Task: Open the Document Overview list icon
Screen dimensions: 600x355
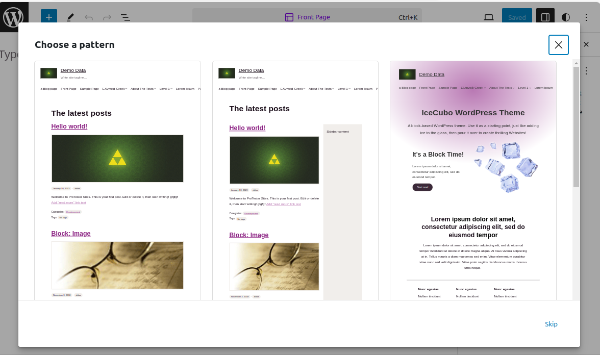Action: pyautogui.click(x=125, y=17)
